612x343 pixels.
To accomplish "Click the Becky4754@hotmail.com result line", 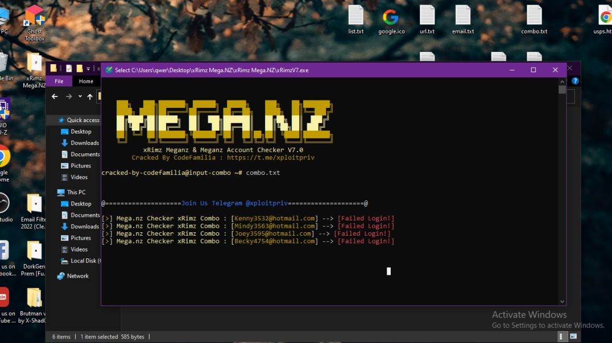I will coord(248,241).
